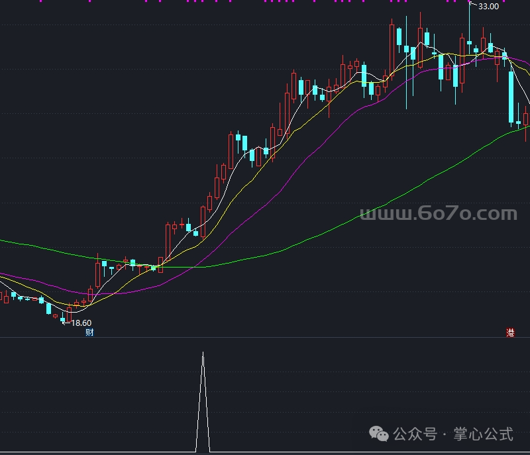
Task: Click the blue 财 financial marker icon
Action: (x=89, y=332)
